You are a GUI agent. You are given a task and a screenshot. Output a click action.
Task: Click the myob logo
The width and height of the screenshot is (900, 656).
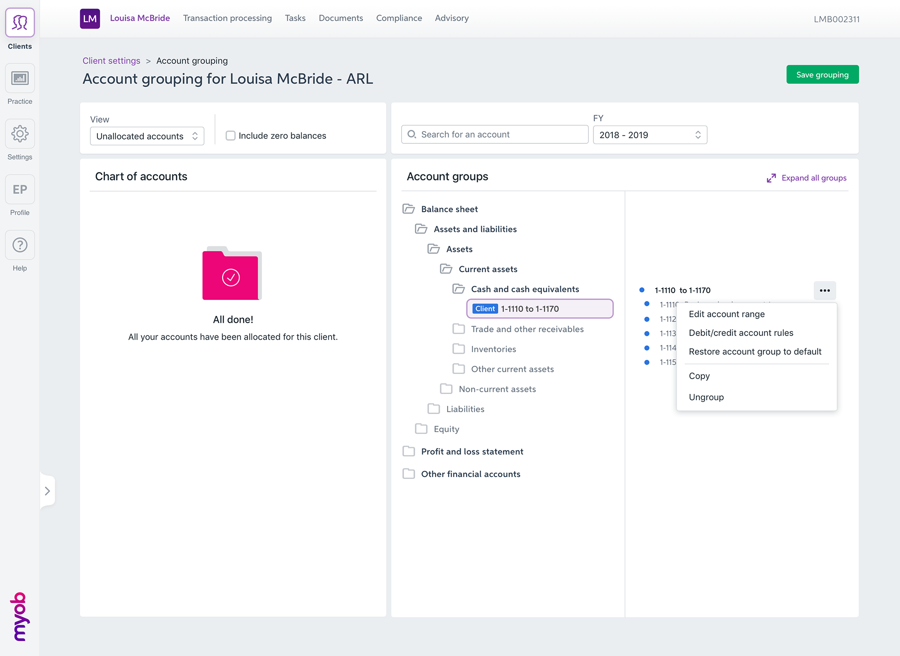coord(19,616)
